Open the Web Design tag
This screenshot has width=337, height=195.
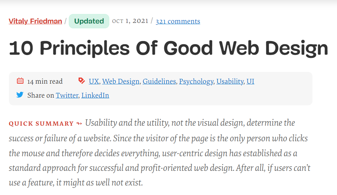(x=121, y=81)
